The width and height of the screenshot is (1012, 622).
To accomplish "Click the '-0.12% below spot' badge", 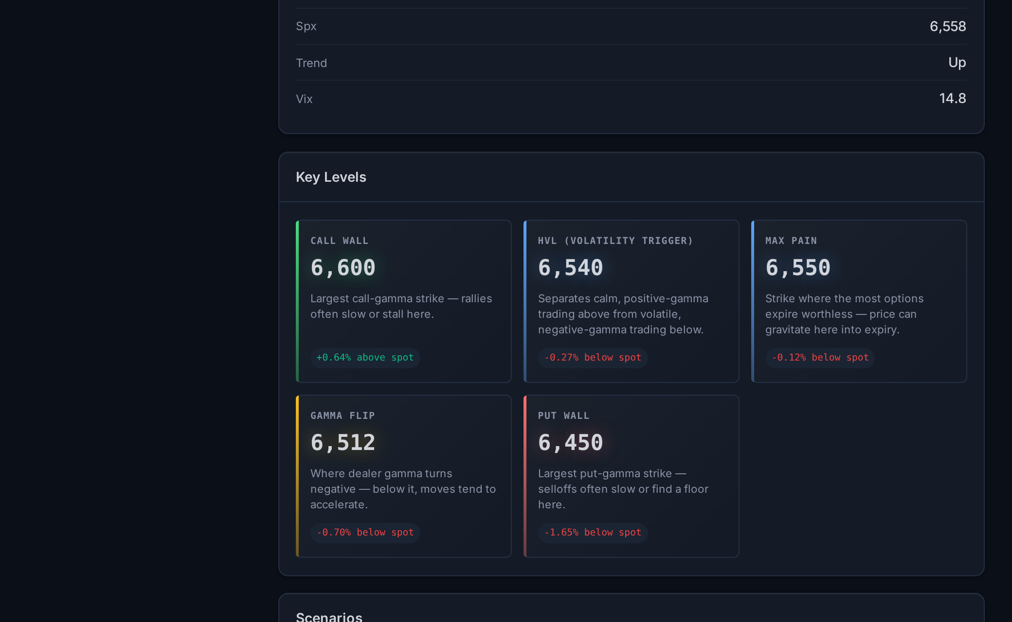I will coord(820,358).
